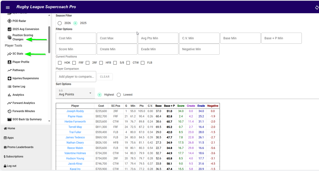
Task: Open the Injuries/Suspensions page
Action: [x=26, y=78]
